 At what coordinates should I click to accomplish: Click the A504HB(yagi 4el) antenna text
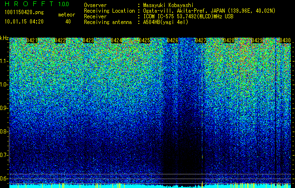(166, 22)
